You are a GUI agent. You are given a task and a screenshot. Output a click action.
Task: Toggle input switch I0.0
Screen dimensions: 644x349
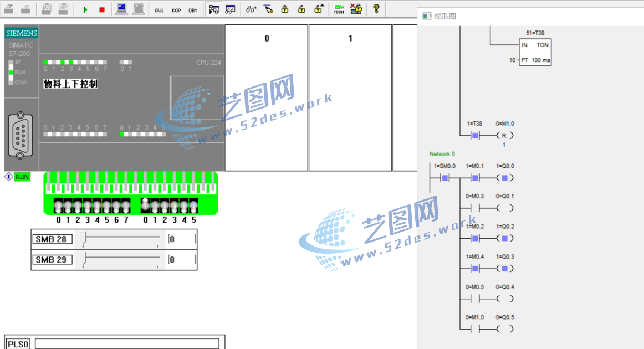[58, 206]
